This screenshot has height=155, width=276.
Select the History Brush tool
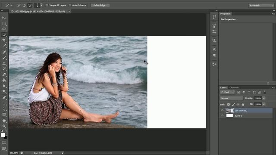(x=4, y=69)
